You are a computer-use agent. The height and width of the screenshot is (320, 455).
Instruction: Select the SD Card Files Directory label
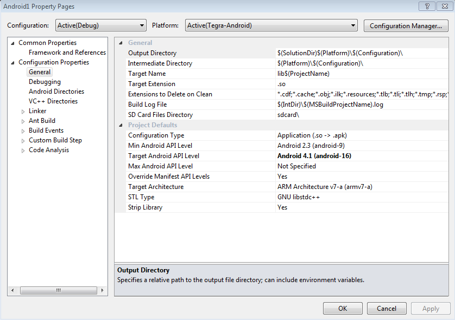coord(161,115)
